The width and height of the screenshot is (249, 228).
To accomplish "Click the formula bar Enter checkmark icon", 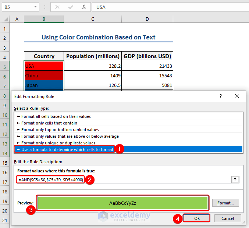I will pos(71,7).
